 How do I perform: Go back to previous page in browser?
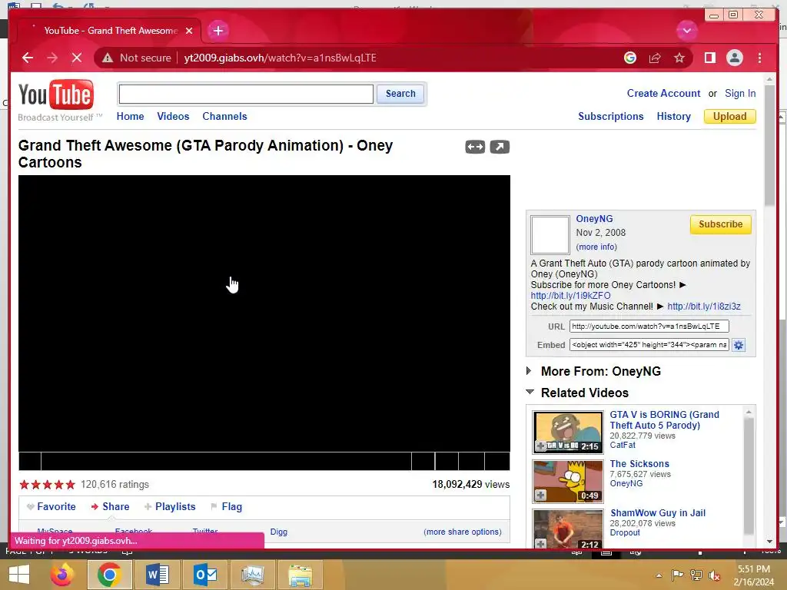28,58
